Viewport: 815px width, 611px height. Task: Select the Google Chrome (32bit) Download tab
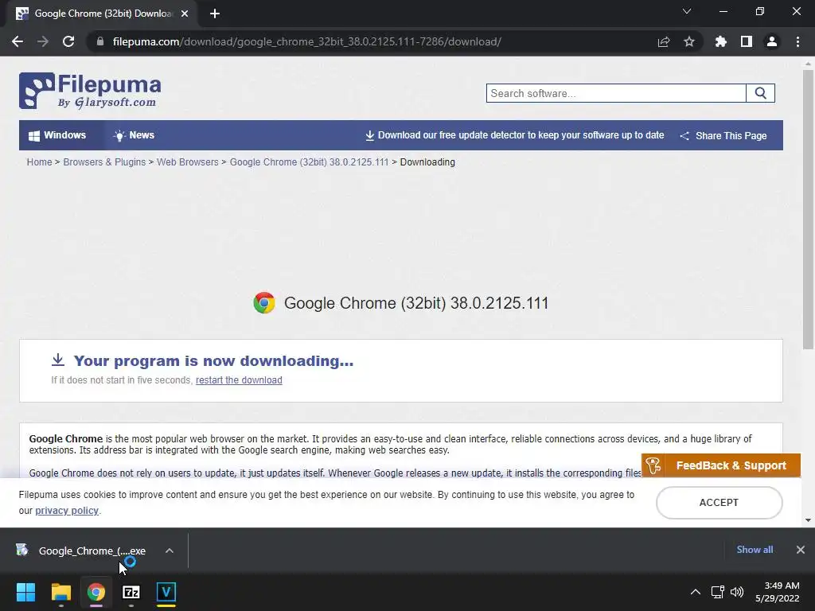coord(103,14)
